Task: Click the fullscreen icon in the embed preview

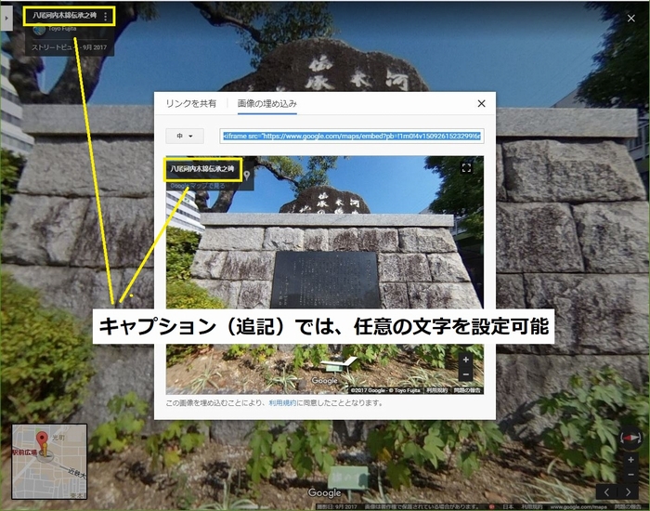Action: 466,167
